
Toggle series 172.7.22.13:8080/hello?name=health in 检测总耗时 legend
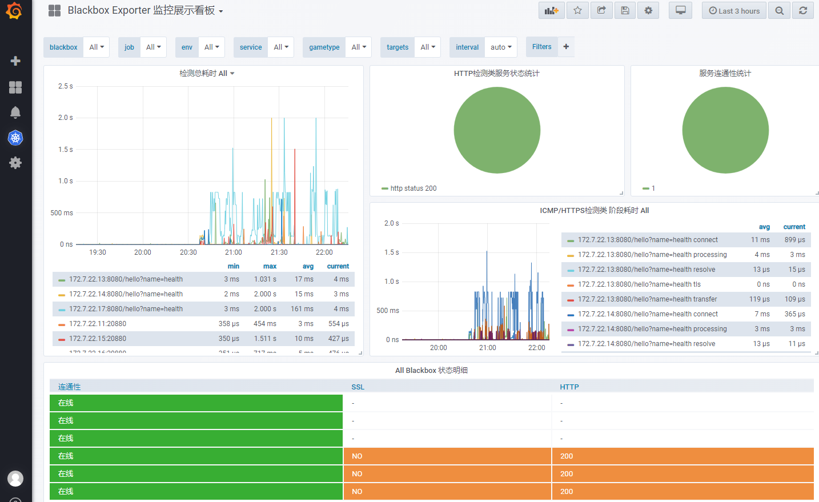(126, 279)
